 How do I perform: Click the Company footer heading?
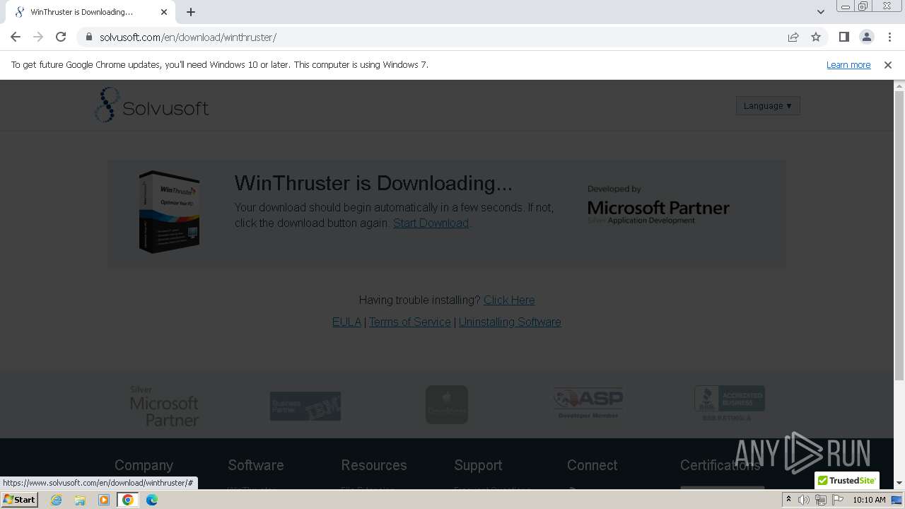point(144,465)
